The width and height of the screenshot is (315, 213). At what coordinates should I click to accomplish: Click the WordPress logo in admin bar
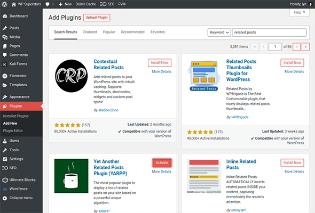(x=4, y=4)
